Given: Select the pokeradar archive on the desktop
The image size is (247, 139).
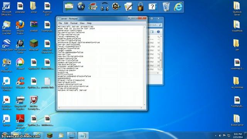Looking at the screenshot, I should click(x=20, y=8).
